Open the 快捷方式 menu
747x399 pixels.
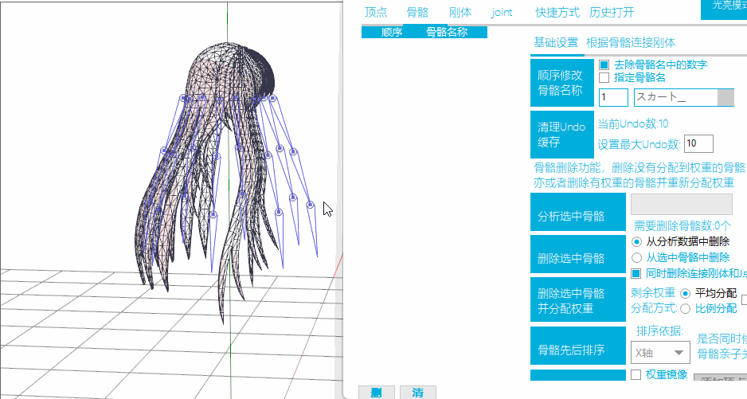[557, 12]
